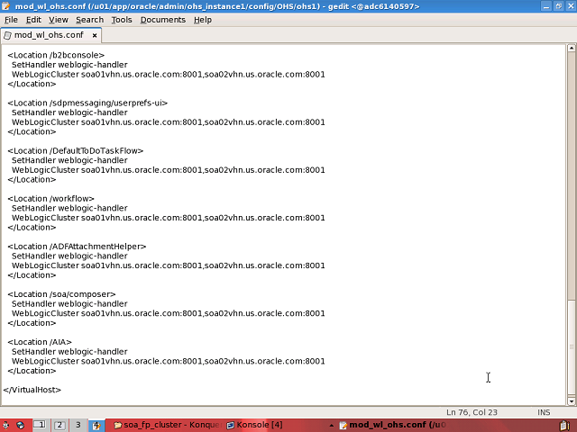Image resolution: width=577 pixels, height=432 pixels.
Task: Switch to virtual desktop 3
Action: (x=78, y=425)
